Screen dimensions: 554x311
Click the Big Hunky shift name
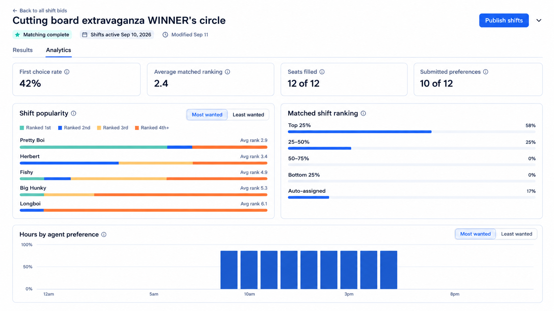pos(33,188)
